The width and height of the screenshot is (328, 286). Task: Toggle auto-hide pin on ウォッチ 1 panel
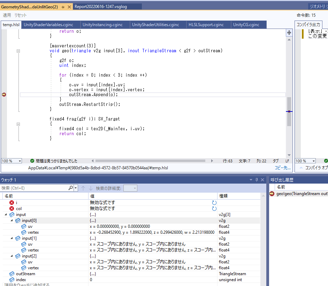(x=257, y=180)
